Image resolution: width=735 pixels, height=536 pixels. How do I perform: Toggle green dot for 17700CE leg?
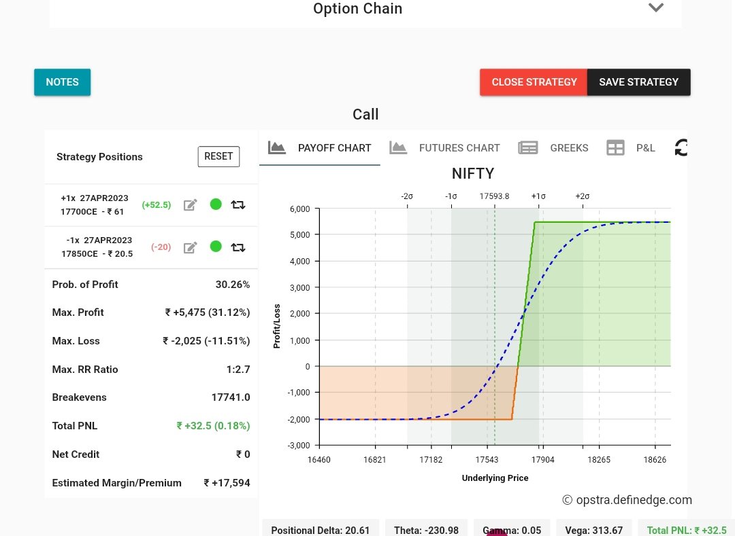click(x=216, y=204)
